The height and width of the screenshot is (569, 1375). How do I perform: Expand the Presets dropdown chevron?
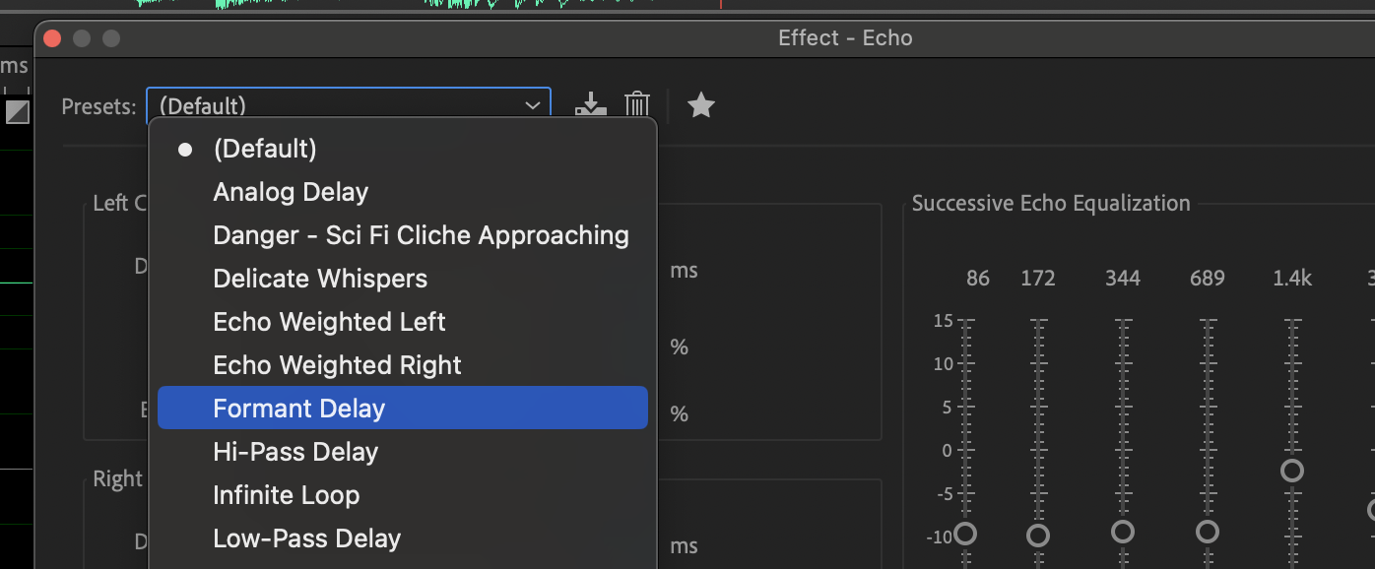[x=533, y=105]
